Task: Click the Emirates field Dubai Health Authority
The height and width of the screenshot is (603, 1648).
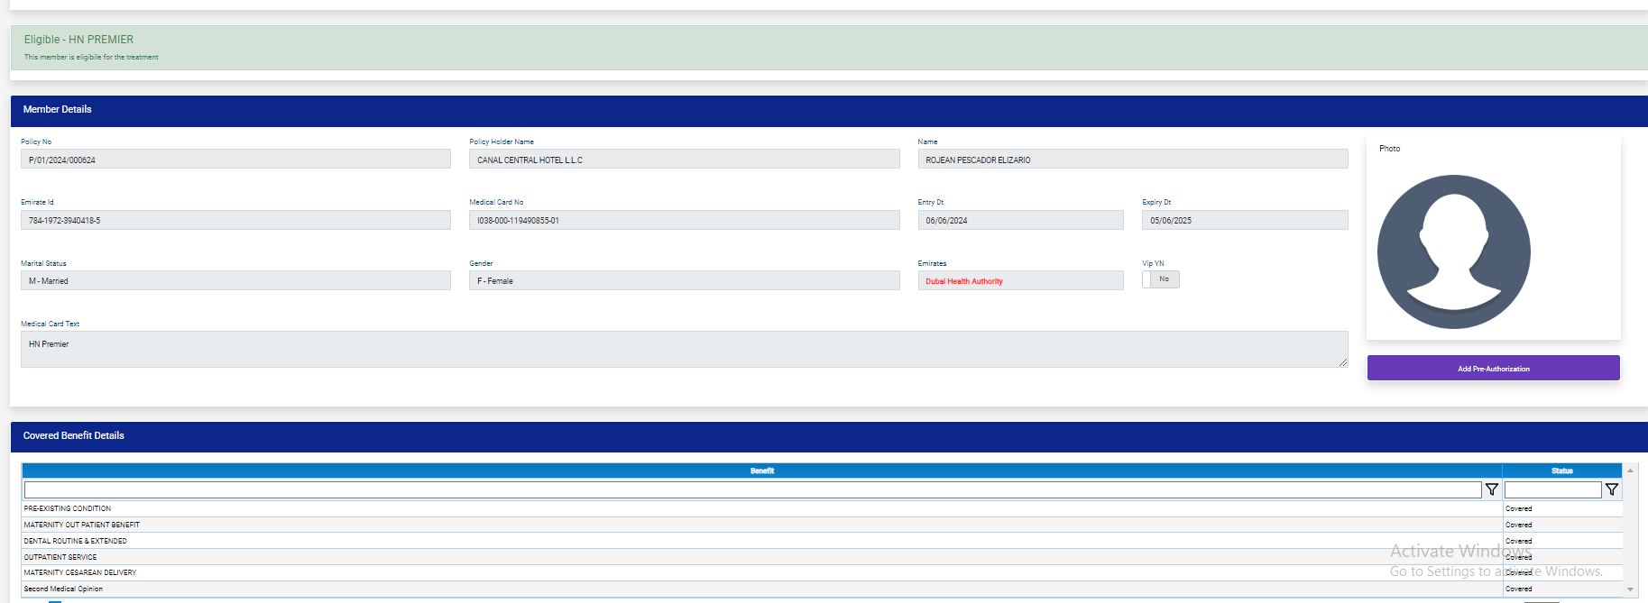Action: (1021, 280)
